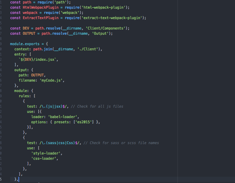This screenshot has width=235, height=183.
Task: Click the filename: property key
Action: [x=28, y=81]
